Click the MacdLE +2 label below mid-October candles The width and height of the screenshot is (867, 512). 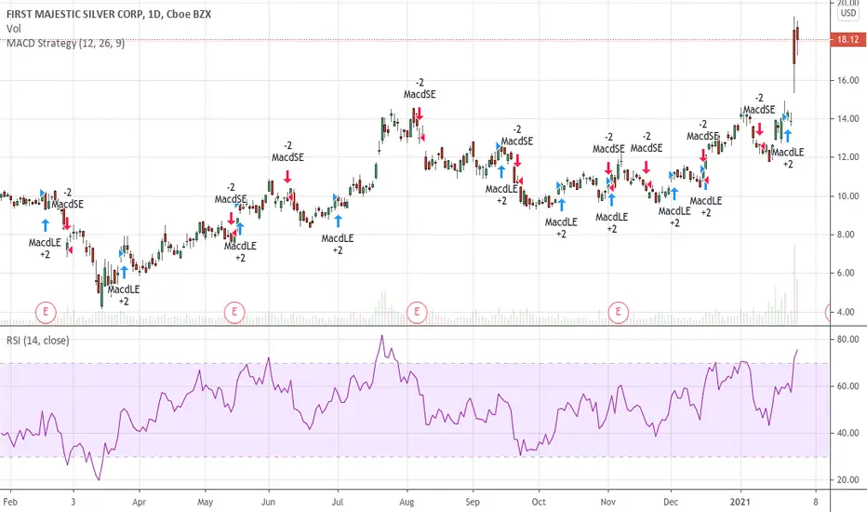[561, 228]
